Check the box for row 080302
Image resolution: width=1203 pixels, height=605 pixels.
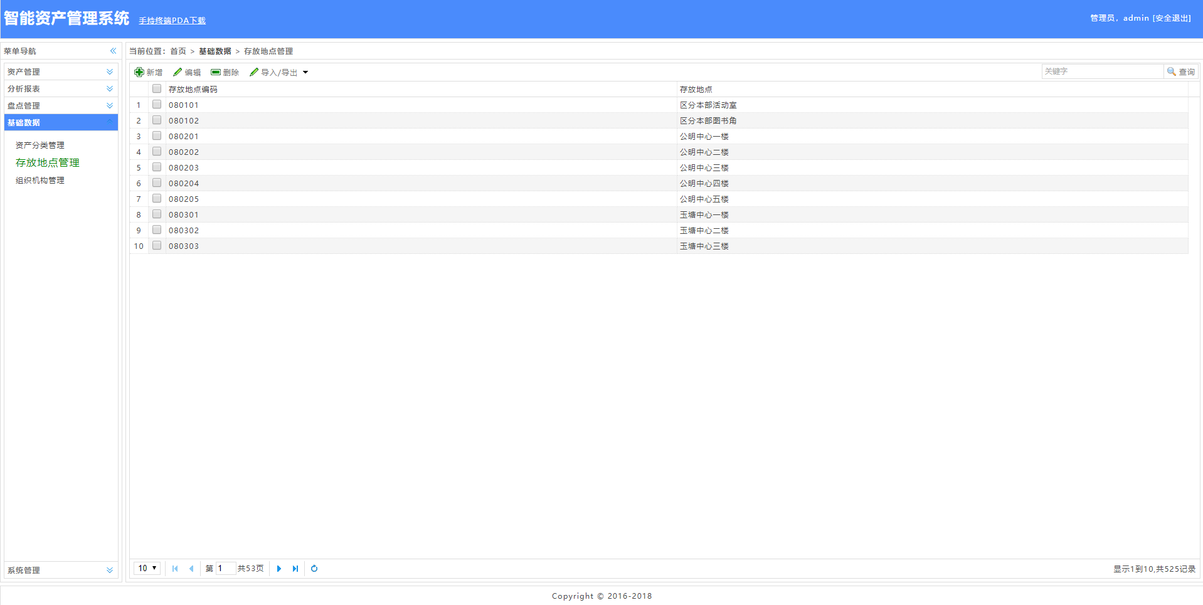point(157,230)
